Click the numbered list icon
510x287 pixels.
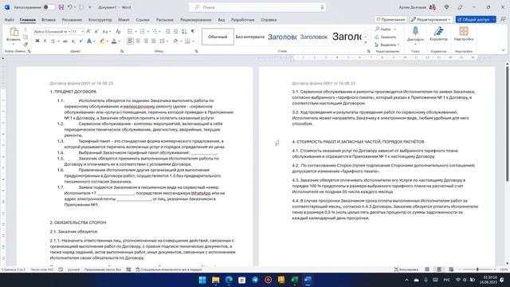coord(142,31)
